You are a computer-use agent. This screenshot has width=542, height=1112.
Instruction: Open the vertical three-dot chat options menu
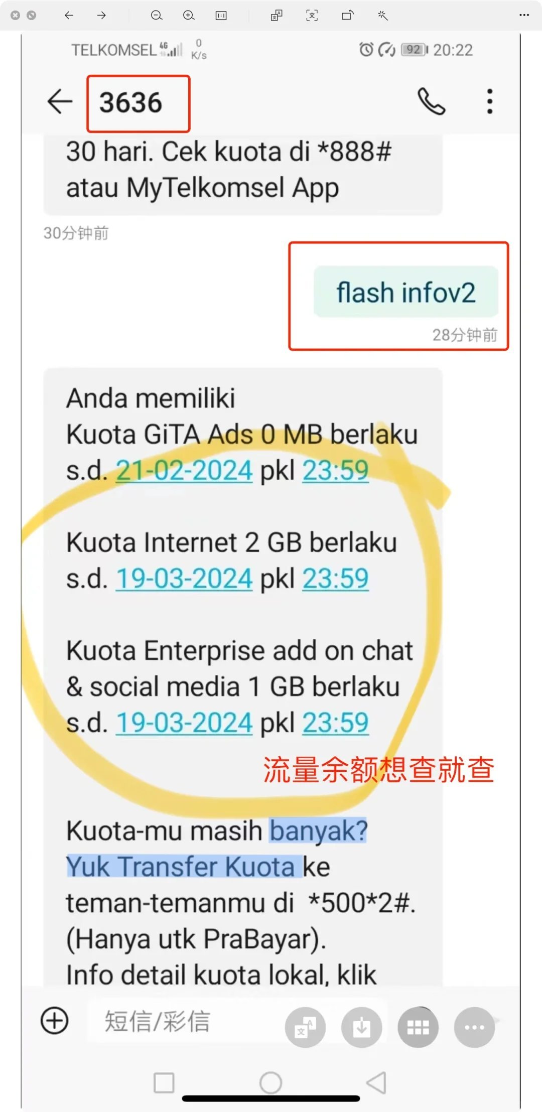[x=490, y=101]
